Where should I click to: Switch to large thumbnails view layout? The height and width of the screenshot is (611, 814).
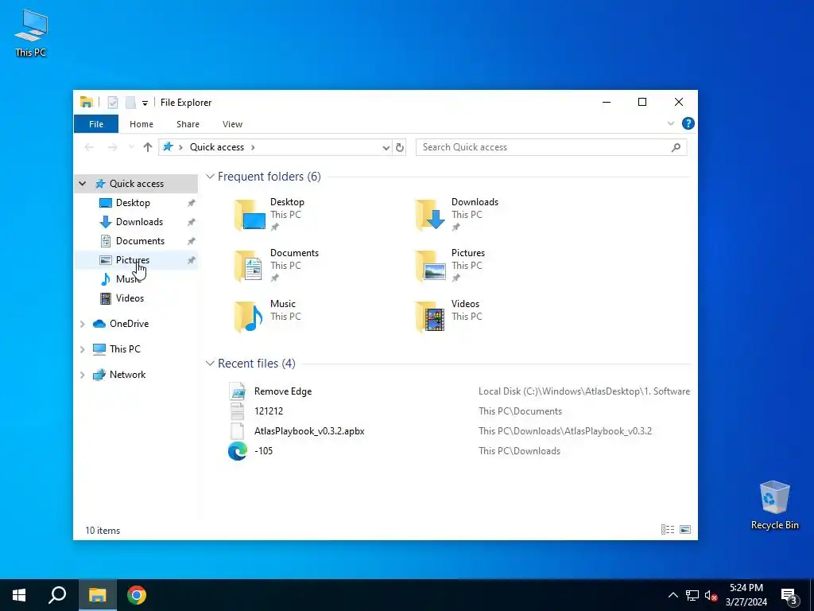[685, 529]
